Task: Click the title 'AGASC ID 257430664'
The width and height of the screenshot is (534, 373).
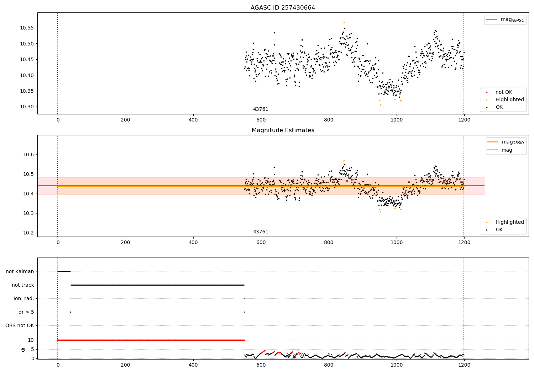Action: point(283,8)
